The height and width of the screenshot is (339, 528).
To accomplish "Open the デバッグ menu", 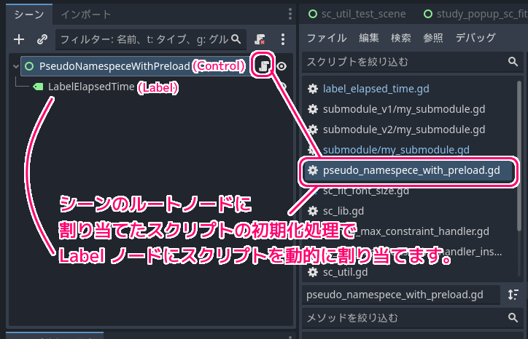I will [x=475, y=38].
